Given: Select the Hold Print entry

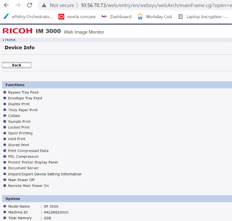Looking at the screenshot, I should [17, 139].
